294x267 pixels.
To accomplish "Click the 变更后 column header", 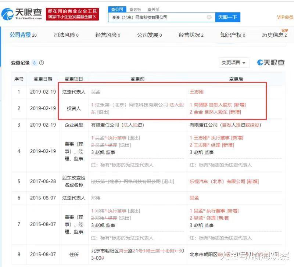I will [236, 79].
